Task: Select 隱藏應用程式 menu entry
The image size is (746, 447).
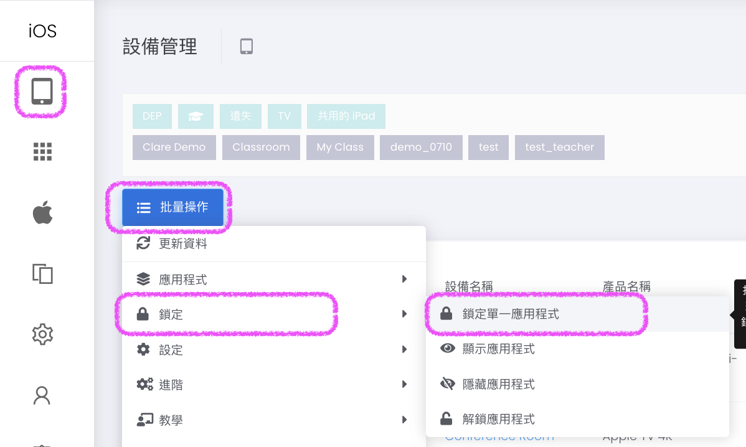Action: [498, 385]
